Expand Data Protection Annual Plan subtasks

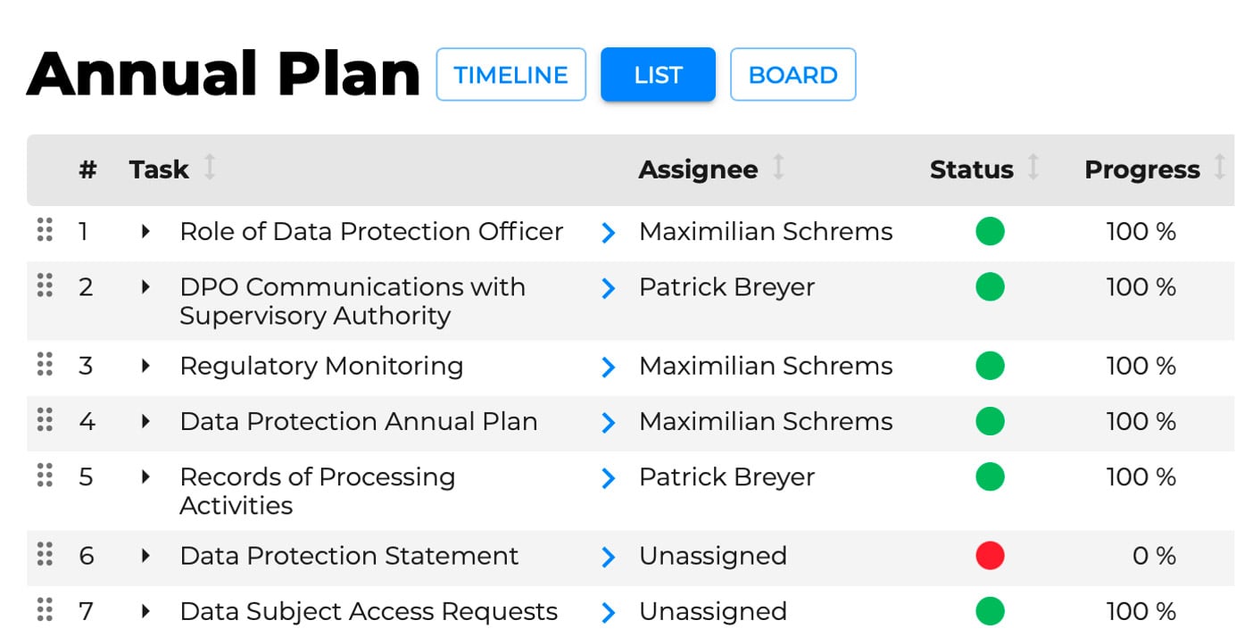[x=145, y=422]
